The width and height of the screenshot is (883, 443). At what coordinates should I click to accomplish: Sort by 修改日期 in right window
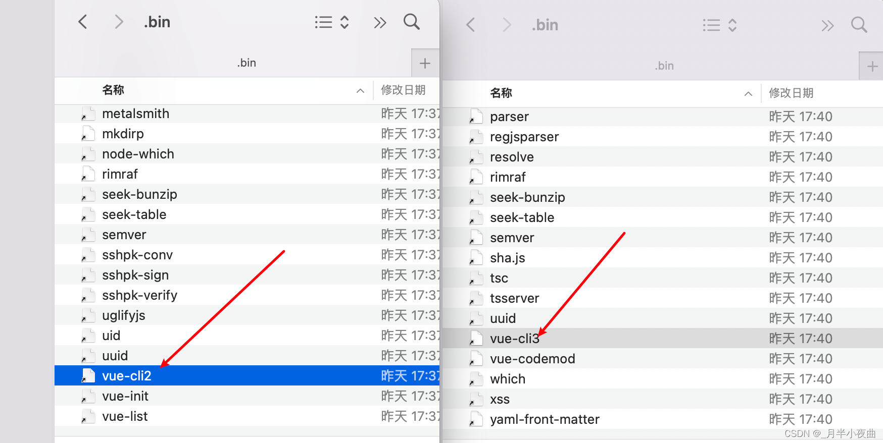click(791, 93)
